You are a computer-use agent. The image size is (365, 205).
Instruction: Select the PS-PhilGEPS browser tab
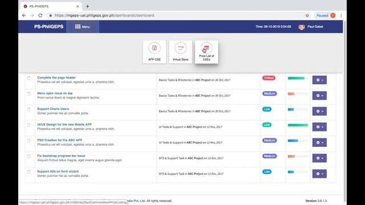(x=51, y=6)
